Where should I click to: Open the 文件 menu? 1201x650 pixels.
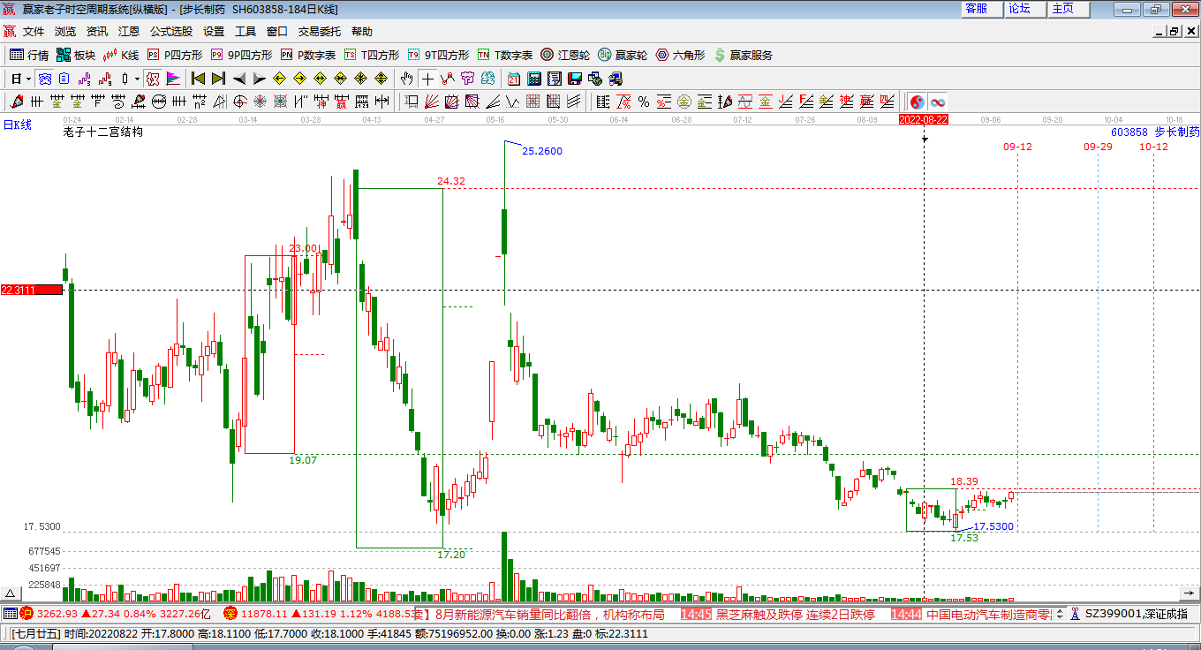(x=34, y=31)
